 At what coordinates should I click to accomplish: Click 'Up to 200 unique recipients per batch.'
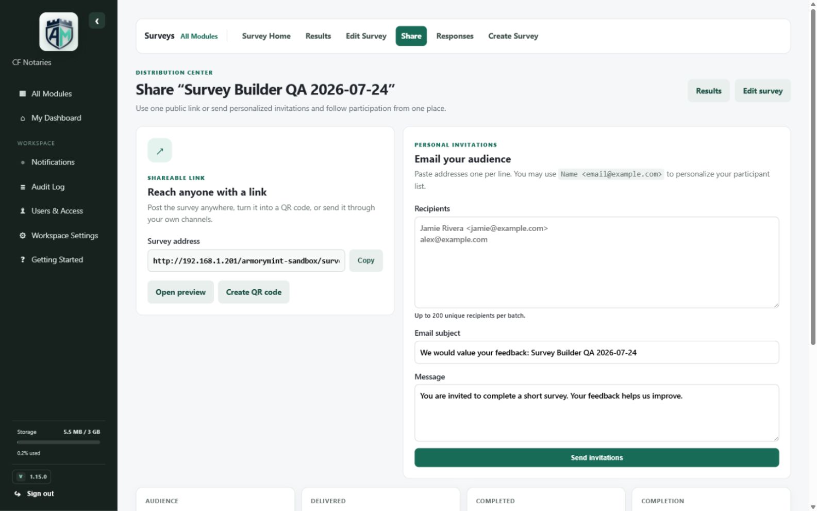click(470, 316)
